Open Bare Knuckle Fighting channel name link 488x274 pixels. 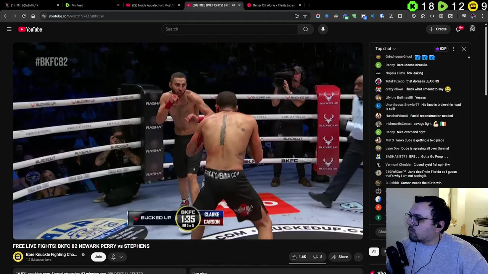[x=51, y=255]
